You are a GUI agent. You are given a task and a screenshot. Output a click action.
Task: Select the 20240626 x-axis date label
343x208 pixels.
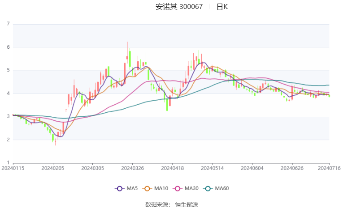click(292, 168)
